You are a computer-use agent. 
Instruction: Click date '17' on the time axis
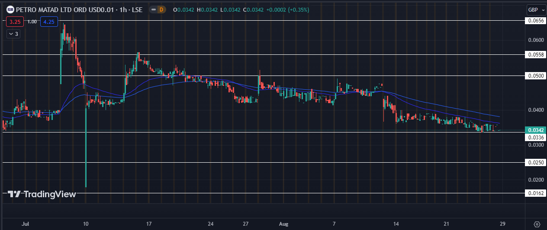pyautogui.click(x=148, y=224)
